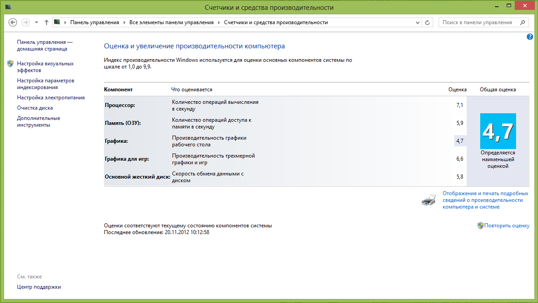Viewport: 538px width, 303px height.
Task: Click the Back navigation arrow
Action: pos(13,22)
